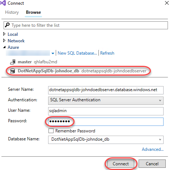169x170 pixels.
Task: Select the DotNetAppSqlDb-johndoe_db database icon
Action: click(13, 71)
